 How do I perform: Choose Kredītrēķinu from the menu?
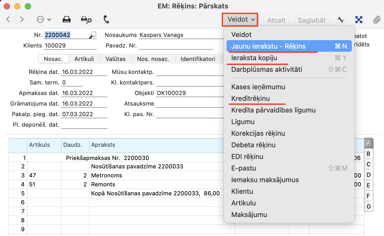click(250, 98)
